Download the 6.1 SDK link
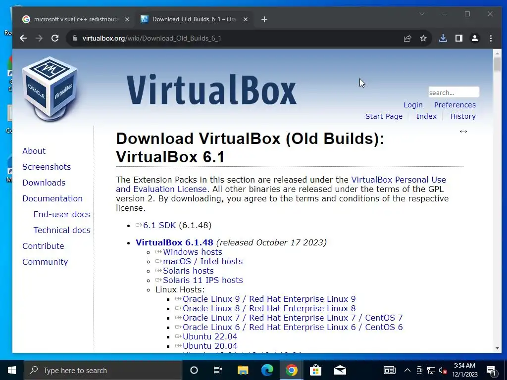This screenshot has width=507, height=380. pyautogui.click(x=159, y=225)
